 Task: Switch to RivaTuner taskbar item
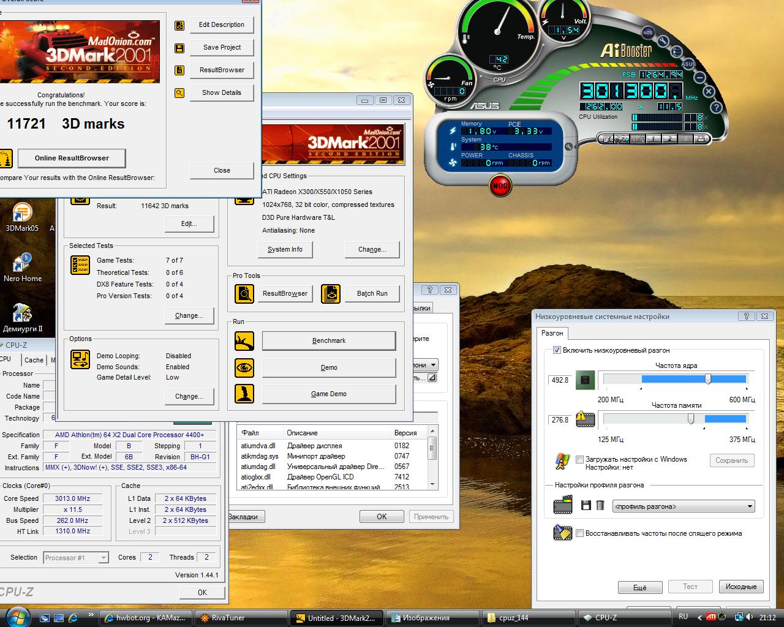tap(241, 618)
